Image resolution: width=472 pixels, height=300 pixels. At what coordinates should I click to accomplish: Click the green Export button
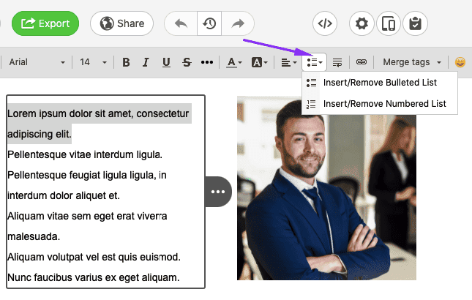45,23
